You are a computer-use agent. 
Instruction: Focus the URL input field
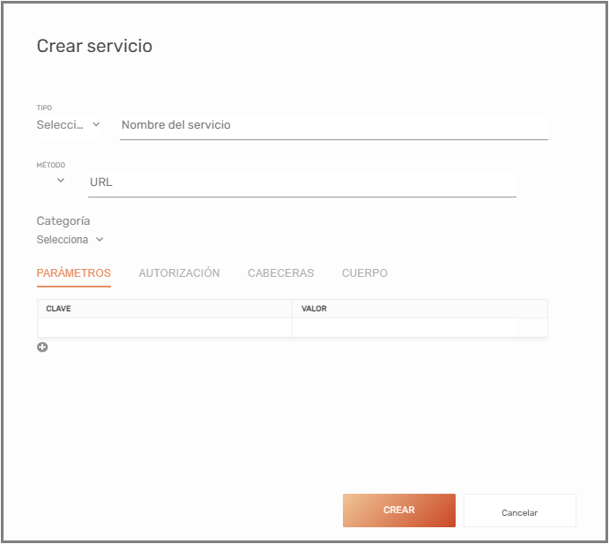coord(302,184)
